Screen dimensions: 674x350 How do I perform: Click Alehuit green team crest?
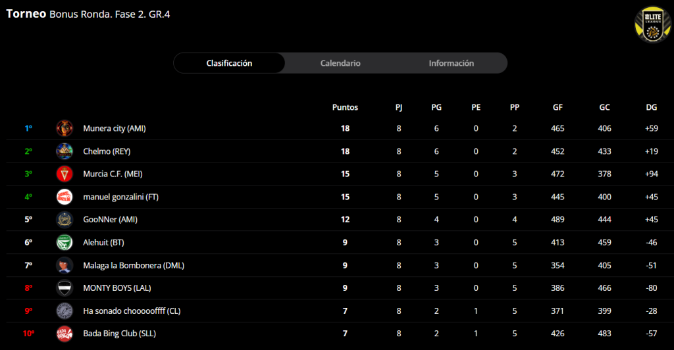[65, 242]
